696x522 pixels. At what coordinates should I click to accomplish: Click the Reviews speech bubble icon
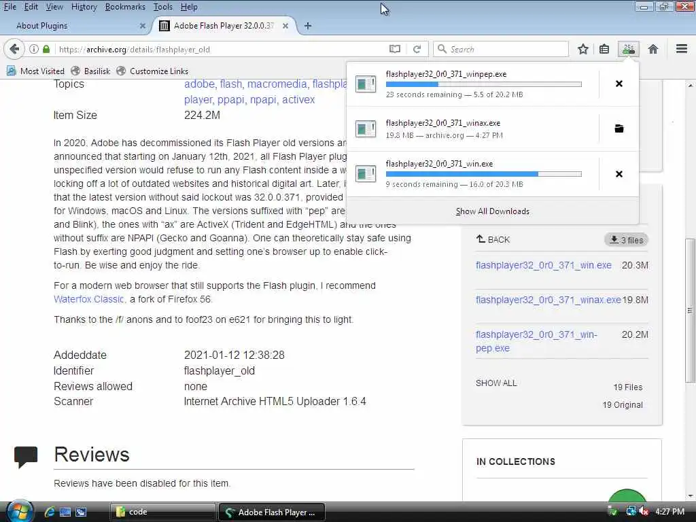tap(26, 457)
